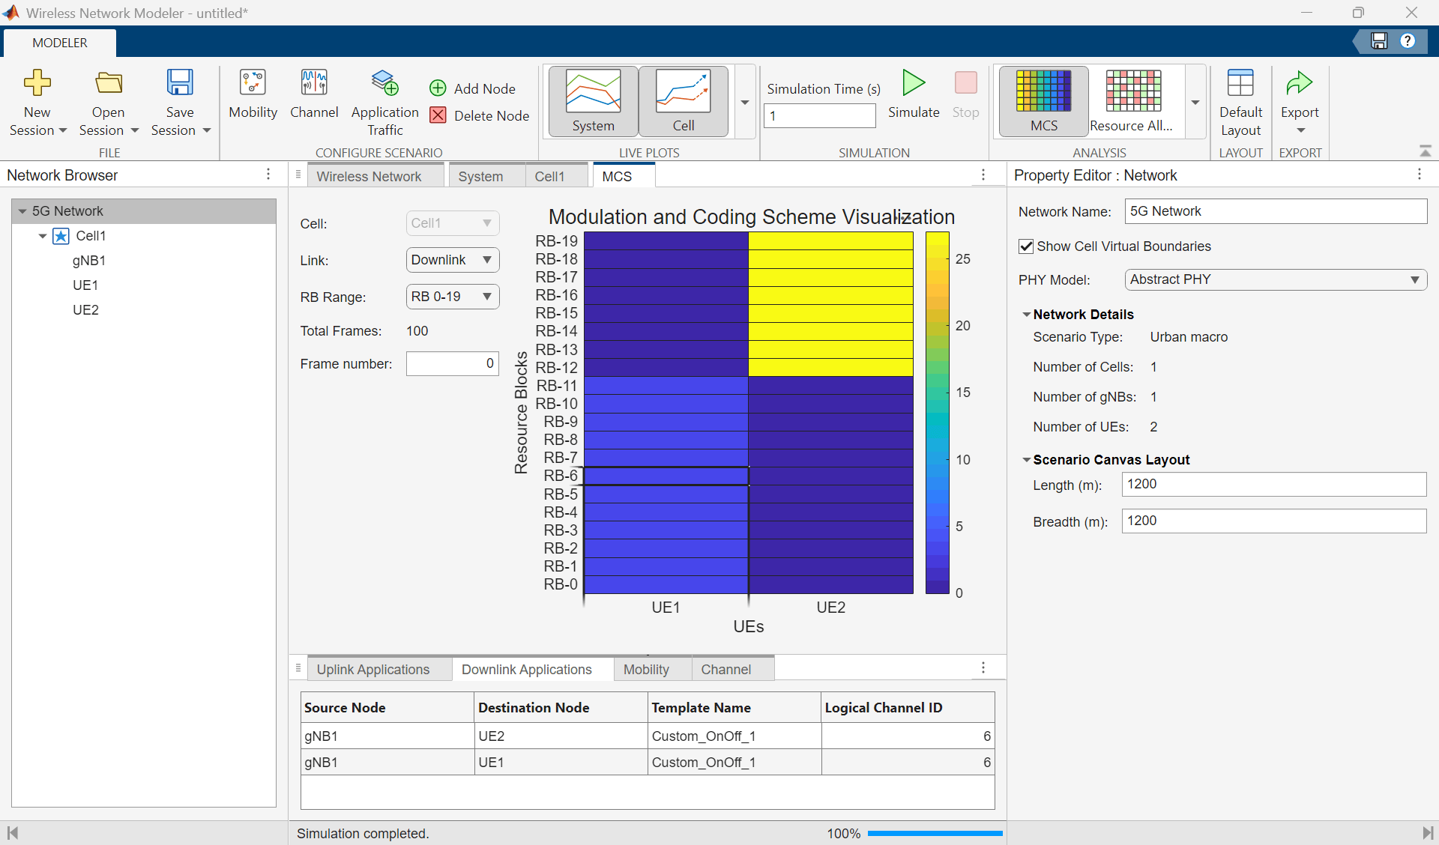Collapse the Network Details section
This screenshot has width=1439, height=845.
[x=1026, y=315]
